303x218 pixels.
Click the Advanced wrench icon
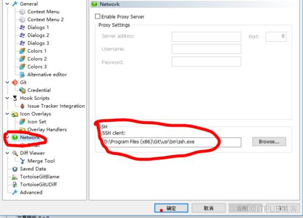tap(15, 193)
